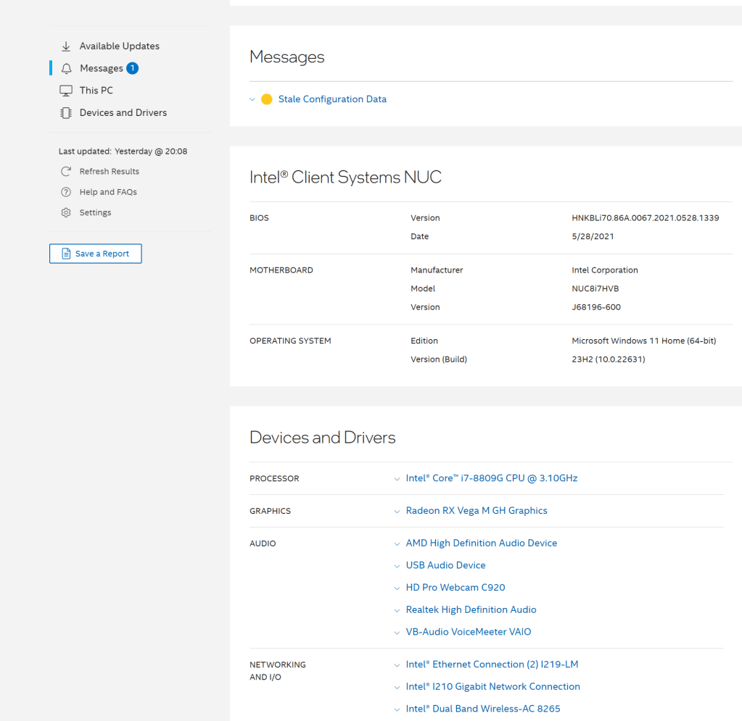Click the Last updated Yesterday @ 20:08 text
This screenshot has width=742, height=721.
click(x=123, y=151)
